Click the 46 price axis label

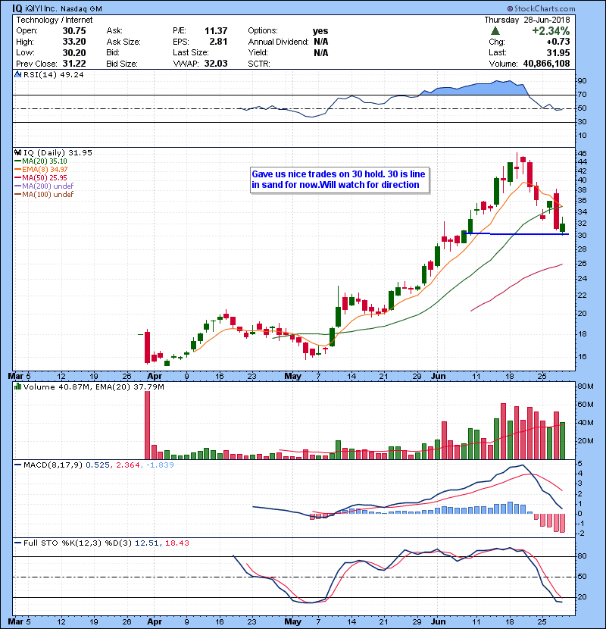click(582, 154)
